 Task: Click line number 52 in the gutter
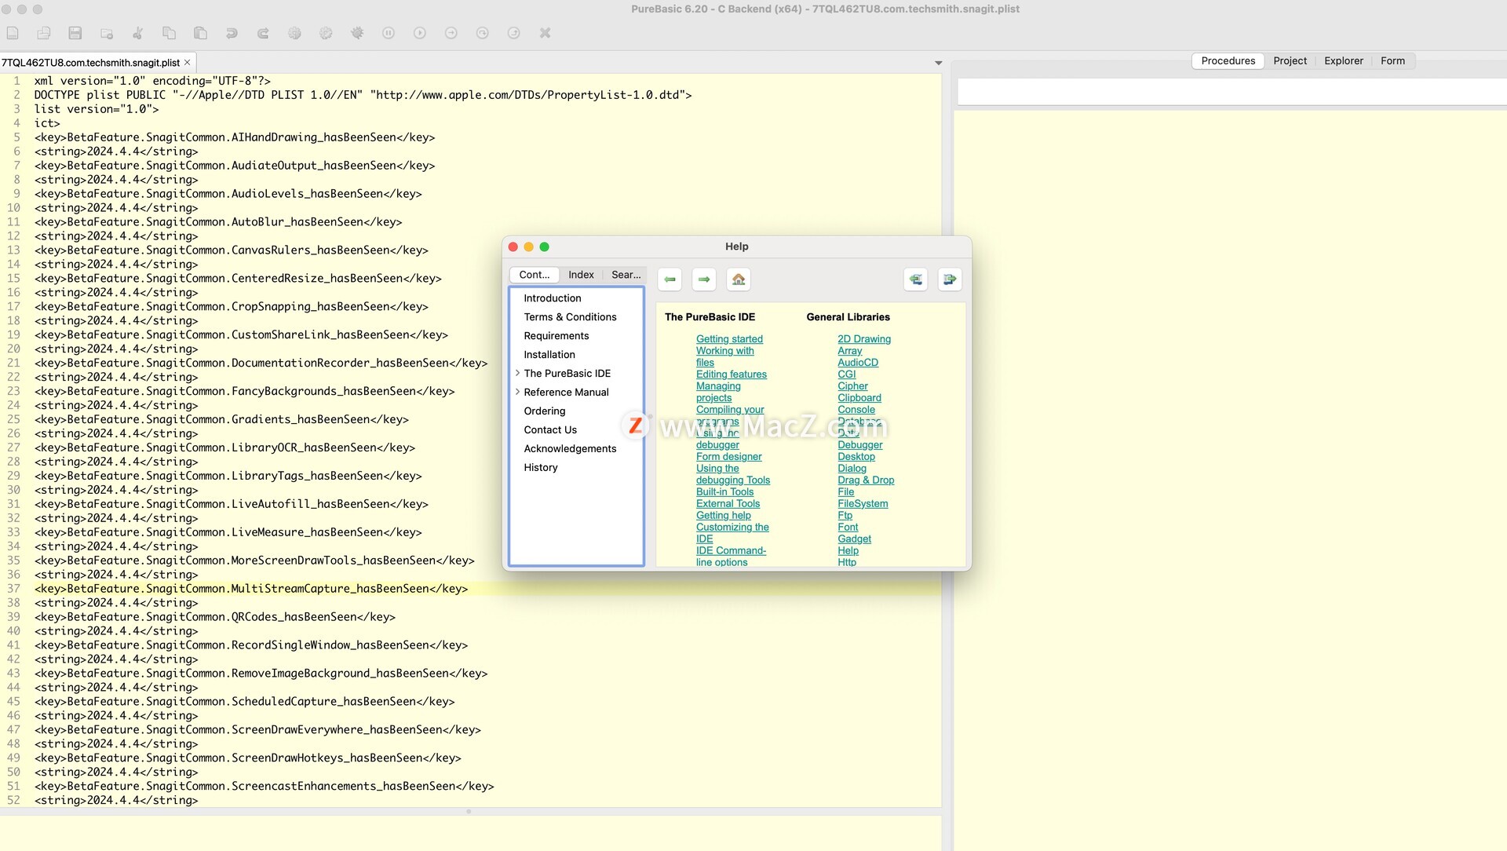coord(13,800)
